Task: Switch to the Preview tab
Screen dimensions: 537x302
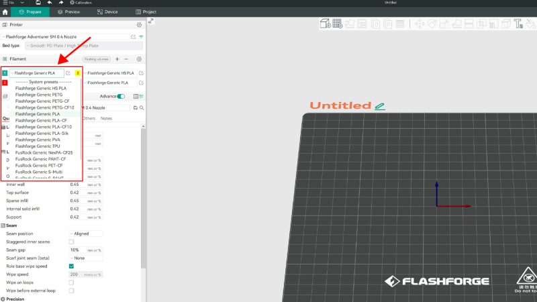Action: [x=69, y=11]
